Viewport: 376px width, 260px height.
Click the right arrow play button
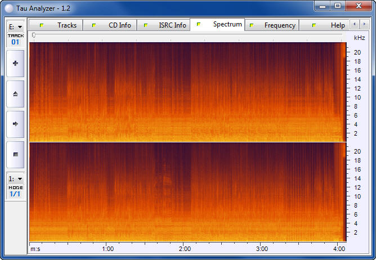pos(15,124)
